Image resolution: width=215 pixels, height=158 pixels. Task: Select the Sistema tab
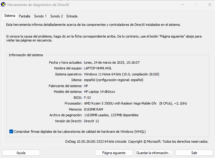click(x=10, y=16)
